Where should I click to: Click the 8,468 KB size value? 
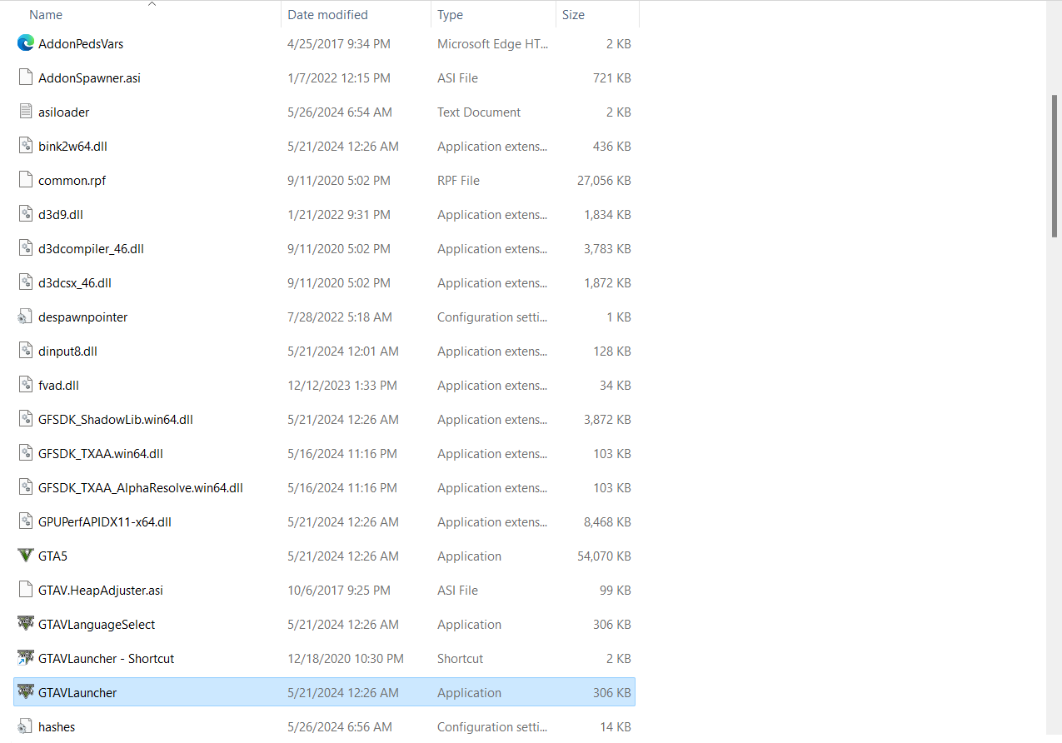pos(607,521)
